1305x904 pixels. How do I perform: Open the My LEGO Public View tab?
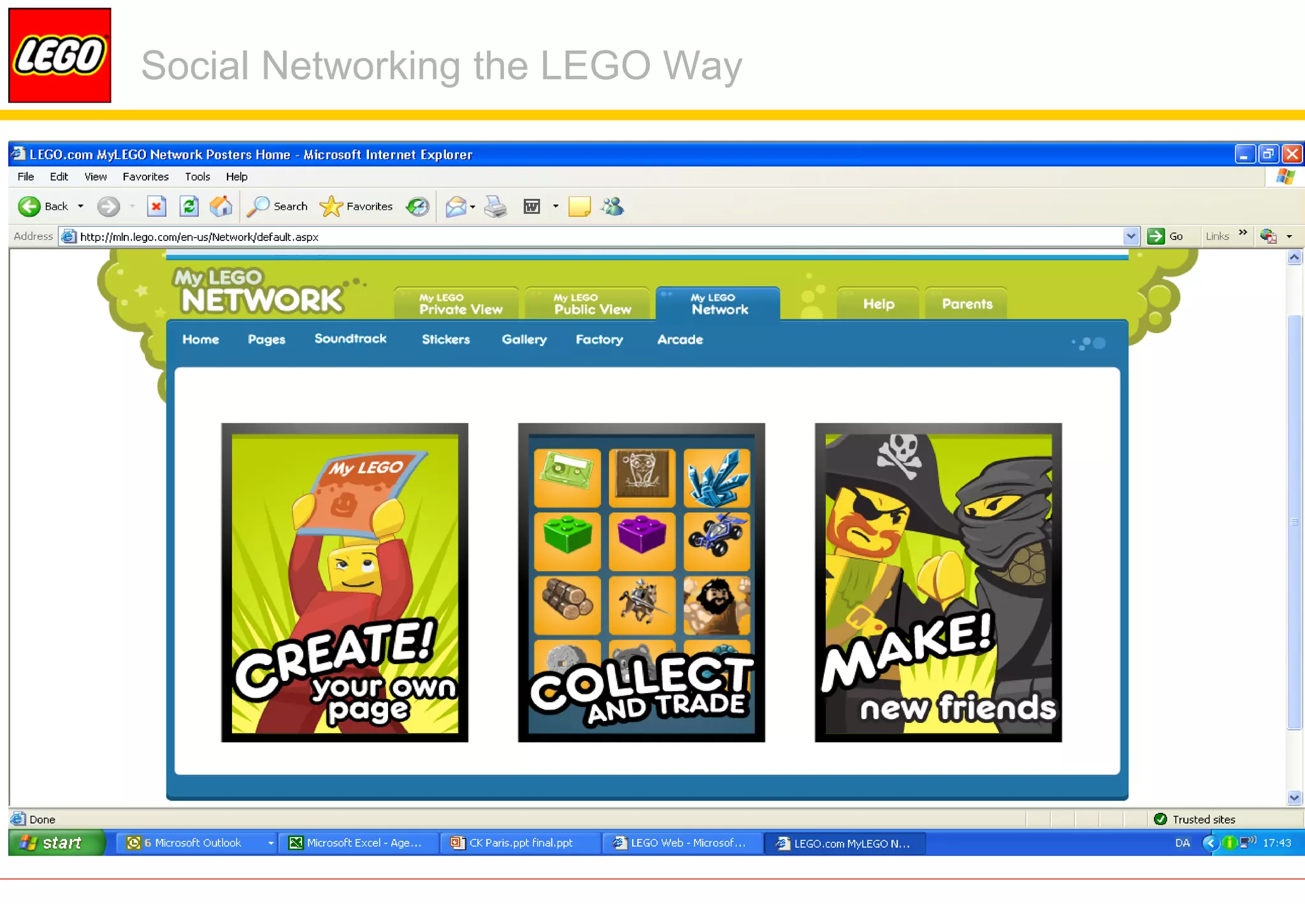click(x=588, y=303)
